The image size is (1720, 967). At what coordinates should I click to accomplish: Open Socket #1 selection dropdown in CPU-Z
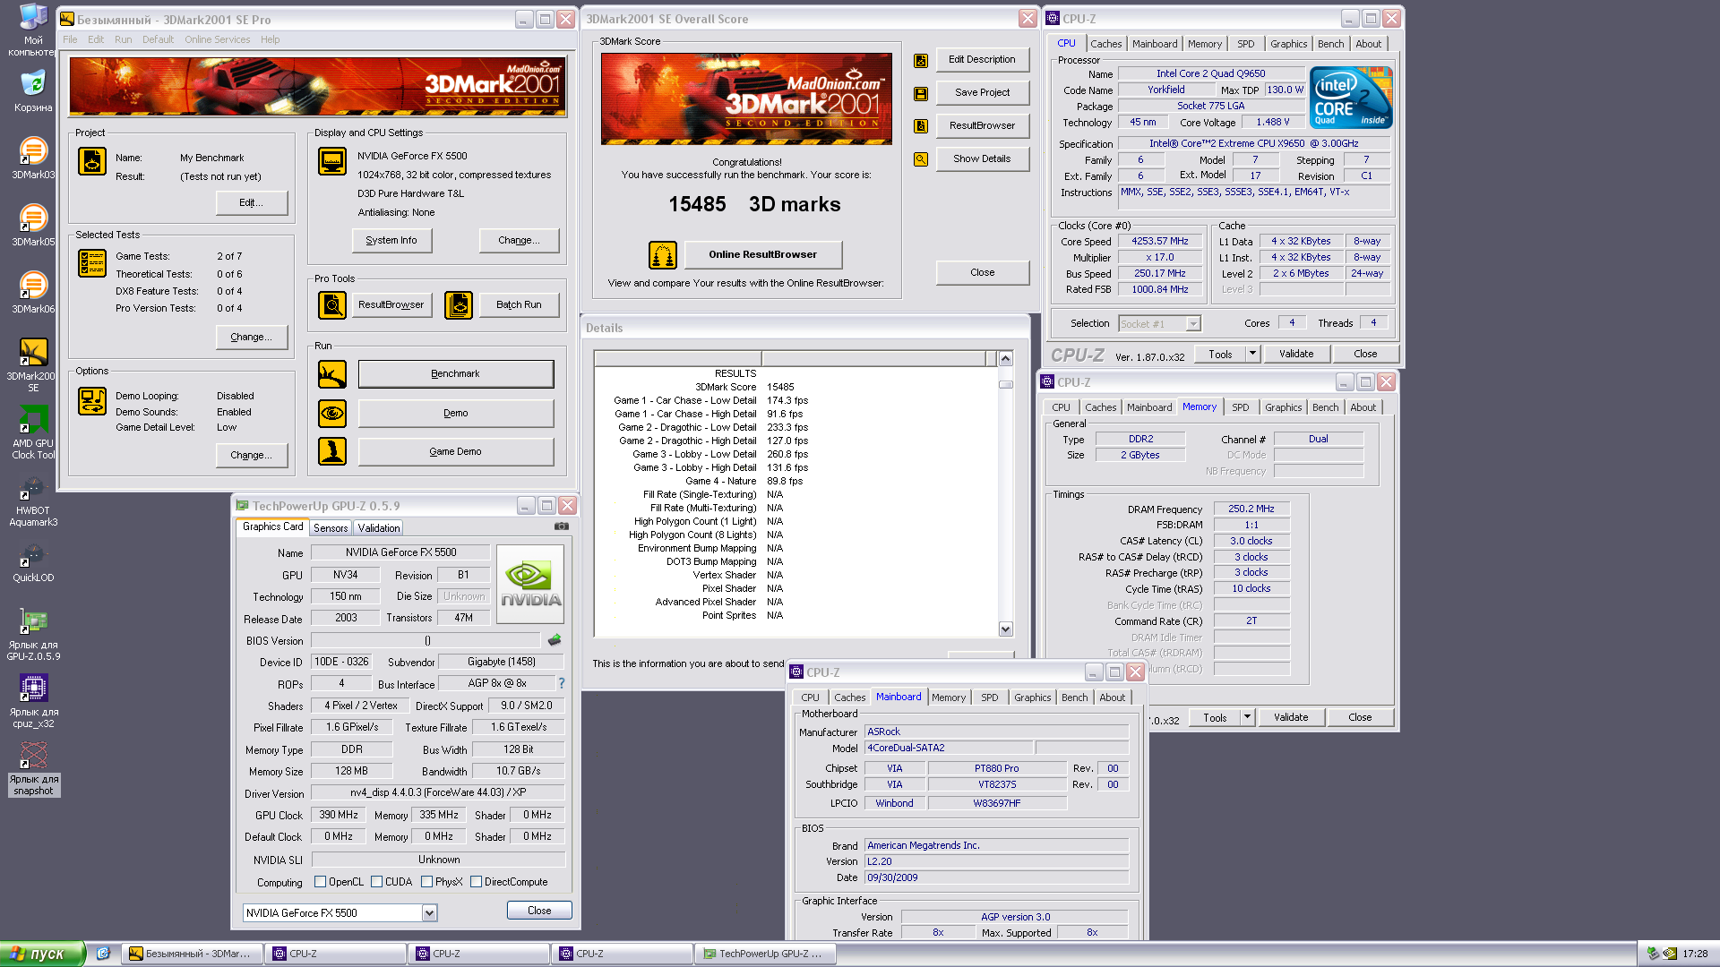pyautogui.click(x=1192, y=324)
